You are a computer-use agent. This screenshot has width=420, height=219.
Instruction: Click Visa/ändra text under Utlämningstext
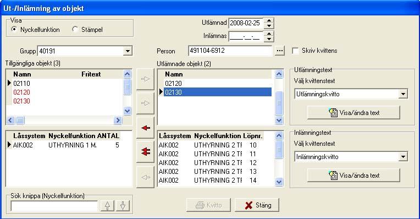[x=353, y=113]
